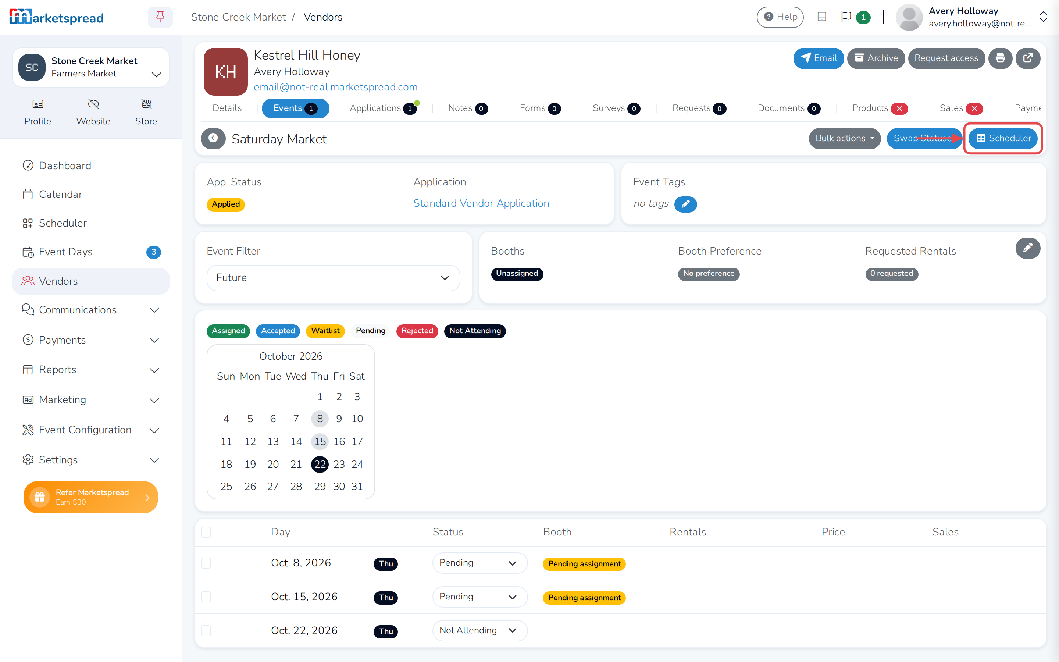Open vendor in external link icon
This screenshot has width=1059, height=662.
point(1028,58)
